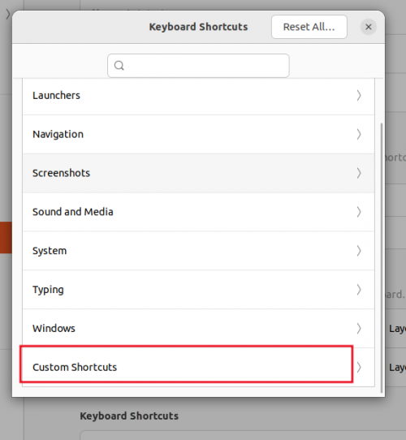Click the Custom Shortcuts chevron arrow
Viewport: 406px width, 440px height.
coord(359,367)
